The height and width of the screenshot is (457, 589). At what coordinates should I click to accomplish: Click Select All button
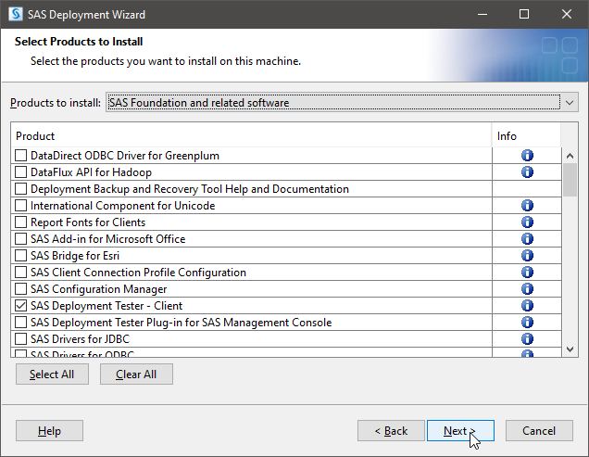point(52,374)
